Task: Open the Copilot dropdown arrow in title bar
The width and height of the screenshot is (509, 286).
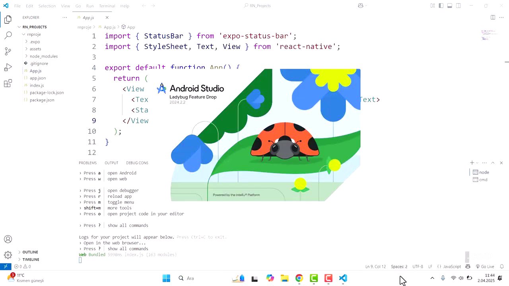Action: 366,6
